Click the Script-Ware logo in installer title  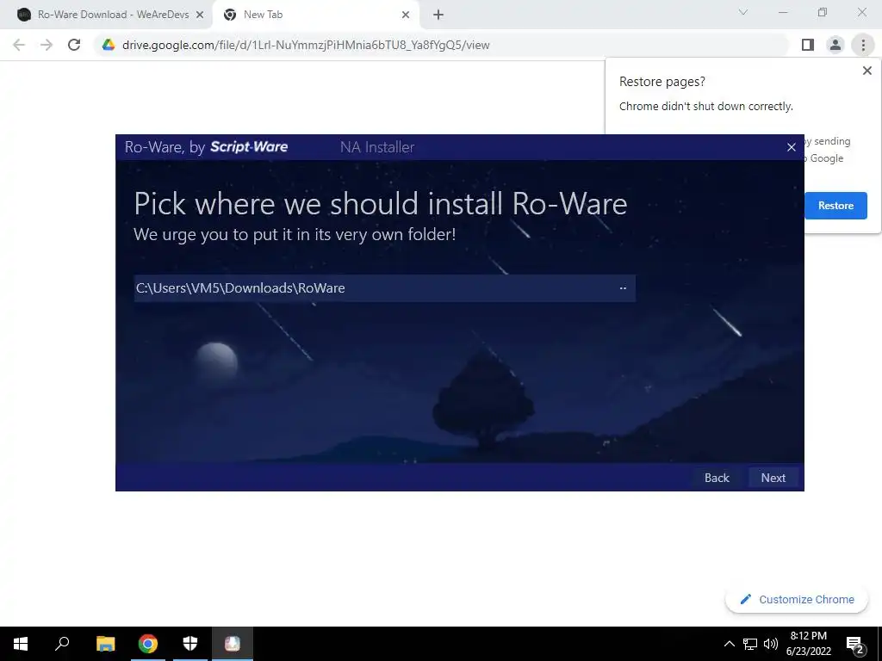click(x=249, y=147)
